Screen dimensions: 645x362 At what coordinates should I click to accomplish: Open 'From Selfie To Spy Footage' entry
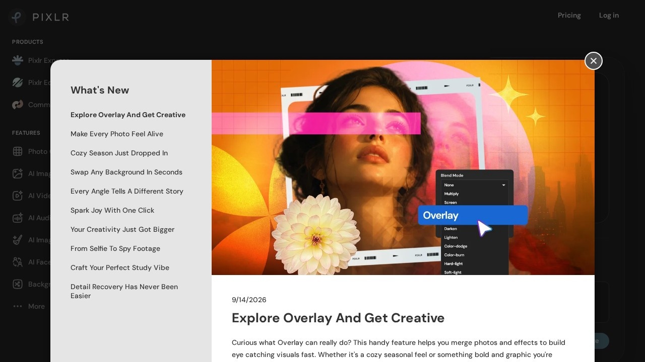115,248
